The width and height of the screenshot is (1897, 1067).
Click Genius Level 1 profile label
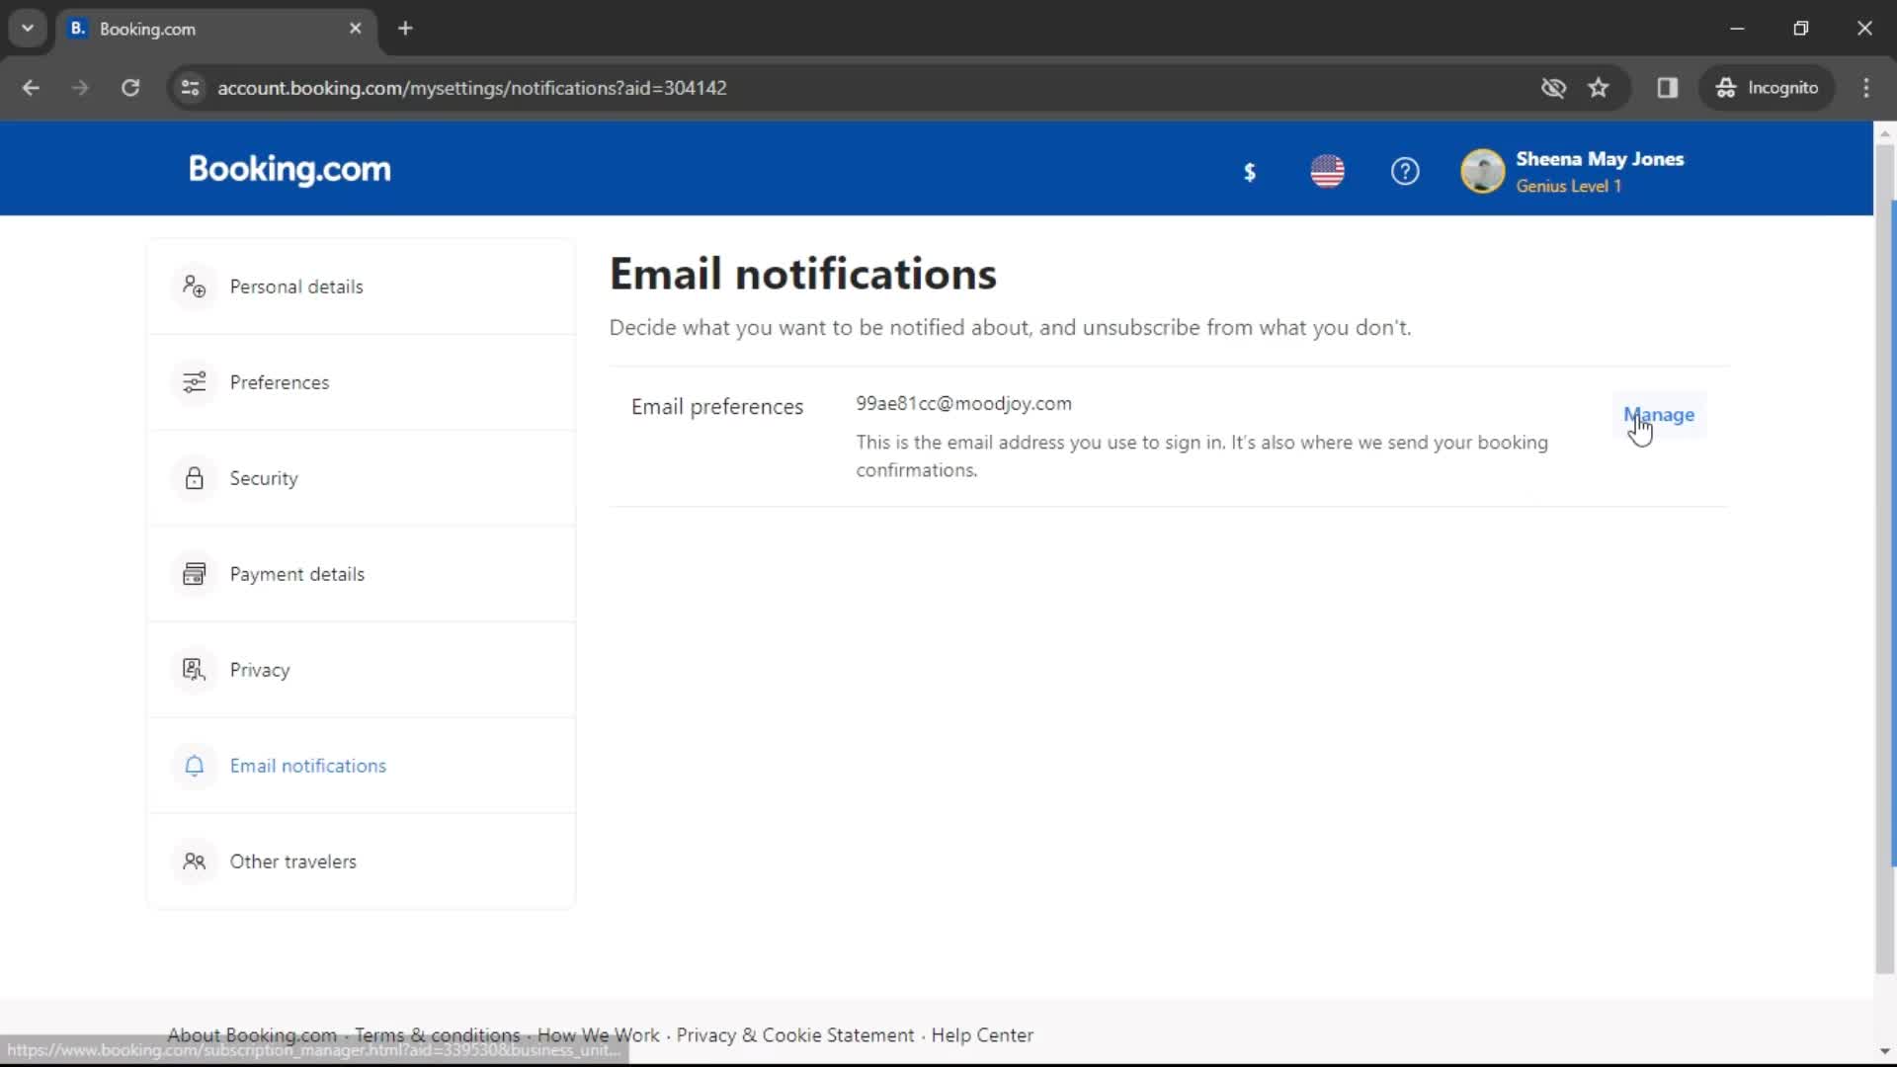point(1569,187)
